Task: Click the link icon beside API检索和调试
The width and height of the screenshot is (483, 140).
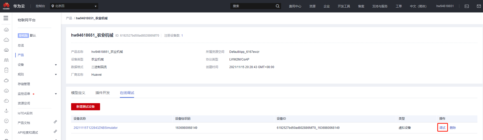Action: 55,131
